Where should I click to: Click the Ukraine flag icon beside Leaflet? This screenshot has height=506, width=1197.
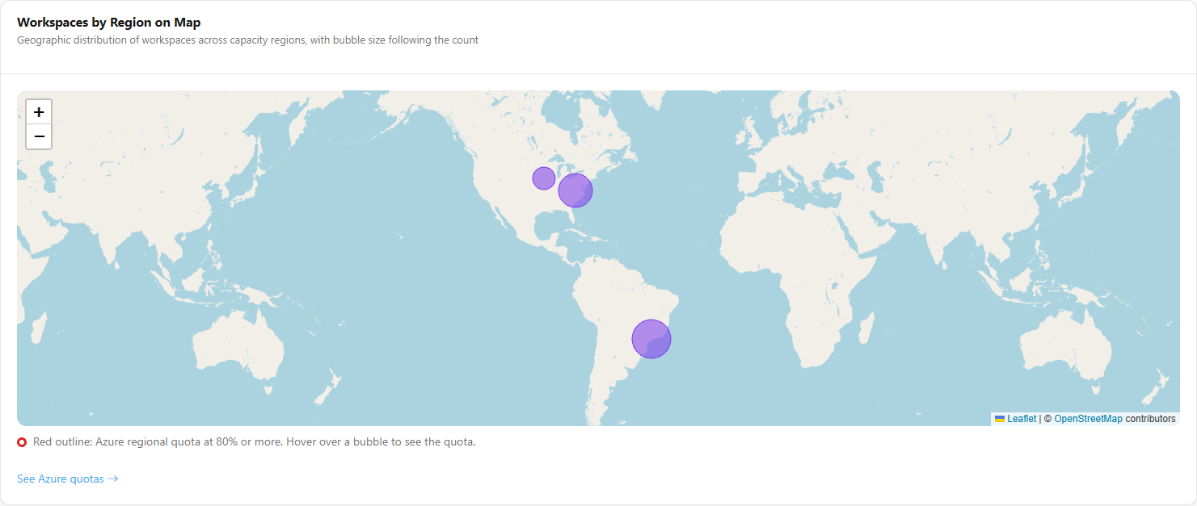pyautogui.click(x=1000, y=419)
